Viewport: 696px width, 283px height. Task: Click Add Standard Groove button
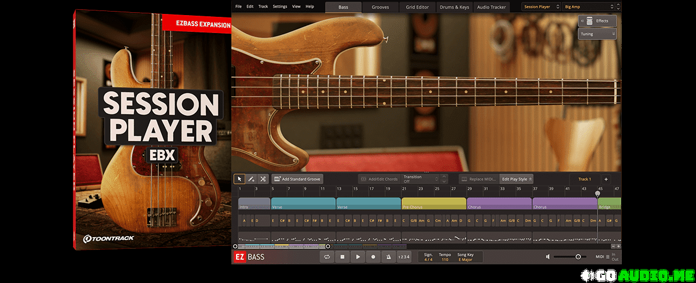297,179
